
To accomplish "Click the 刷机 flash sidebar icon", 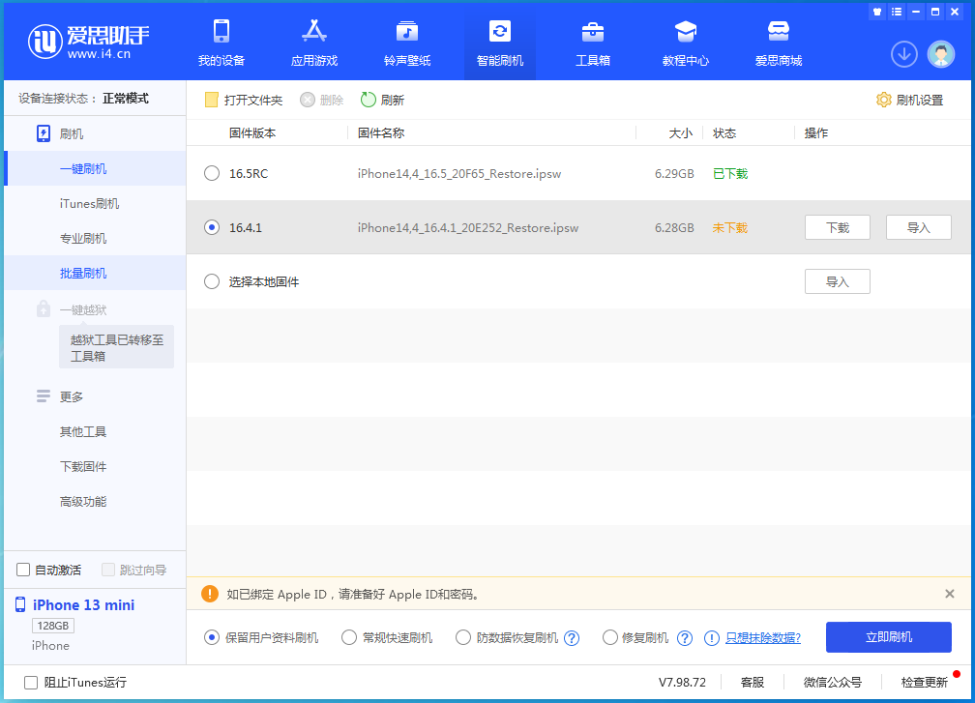I will [44, 133].
